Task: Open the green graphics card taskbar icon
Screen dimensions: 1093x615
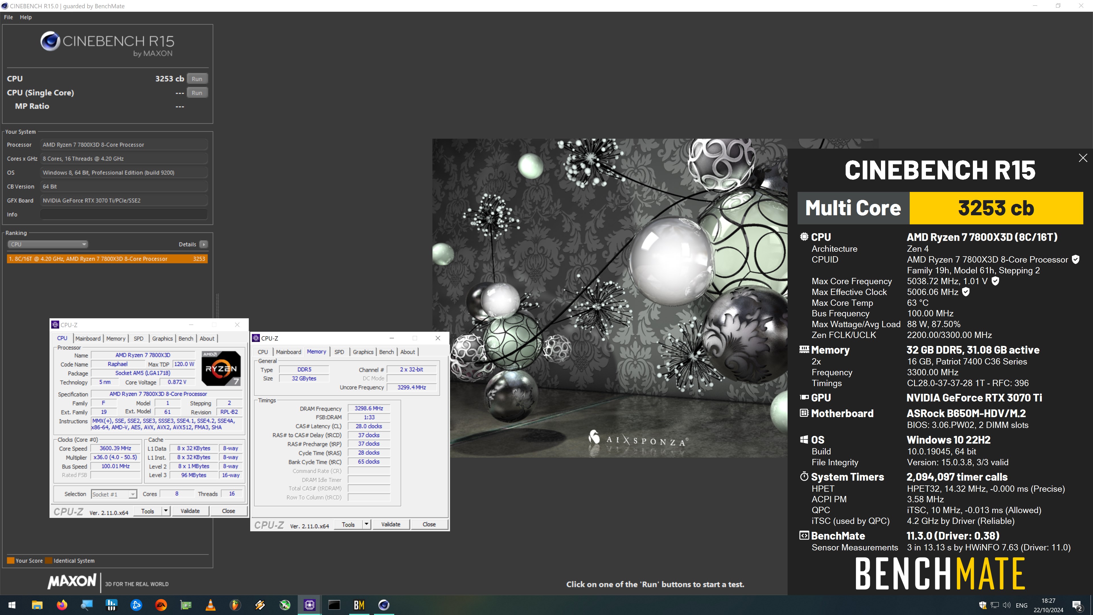Action: pyautogui.click(x=186, y=605)
